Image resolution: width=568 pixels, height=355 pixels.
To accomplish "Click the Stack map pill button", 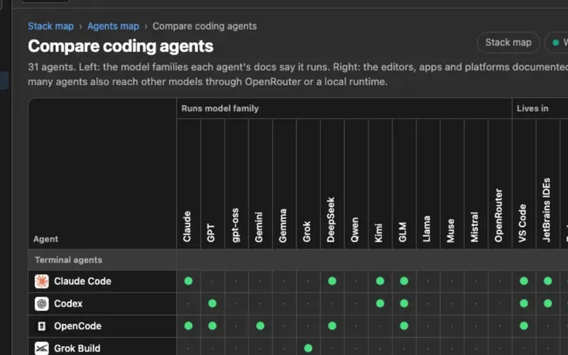I will 508,43.
